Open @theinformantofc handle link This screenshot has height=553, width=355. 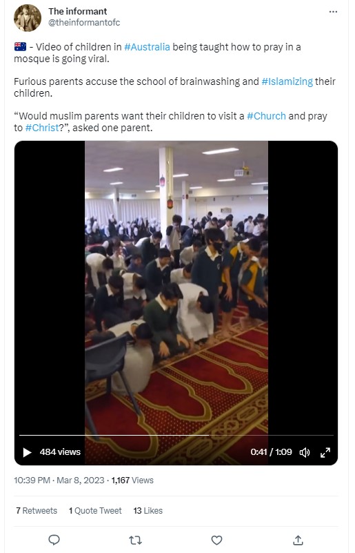pos(84,23)
